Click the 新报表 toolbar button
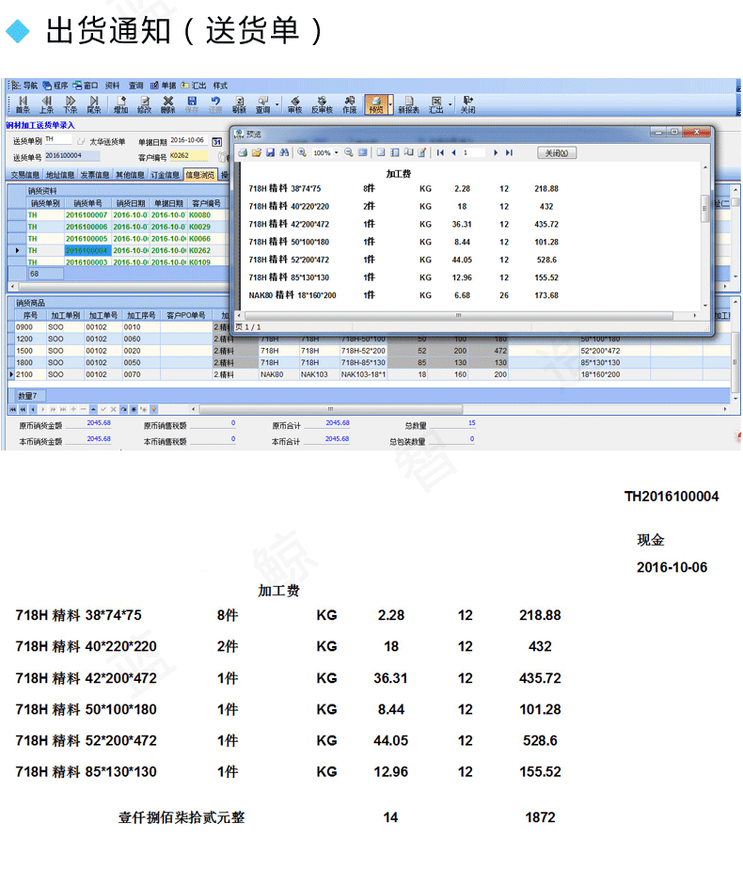This screenshot has height=870, width=743. pyautogui.click(x=408, y=103)
